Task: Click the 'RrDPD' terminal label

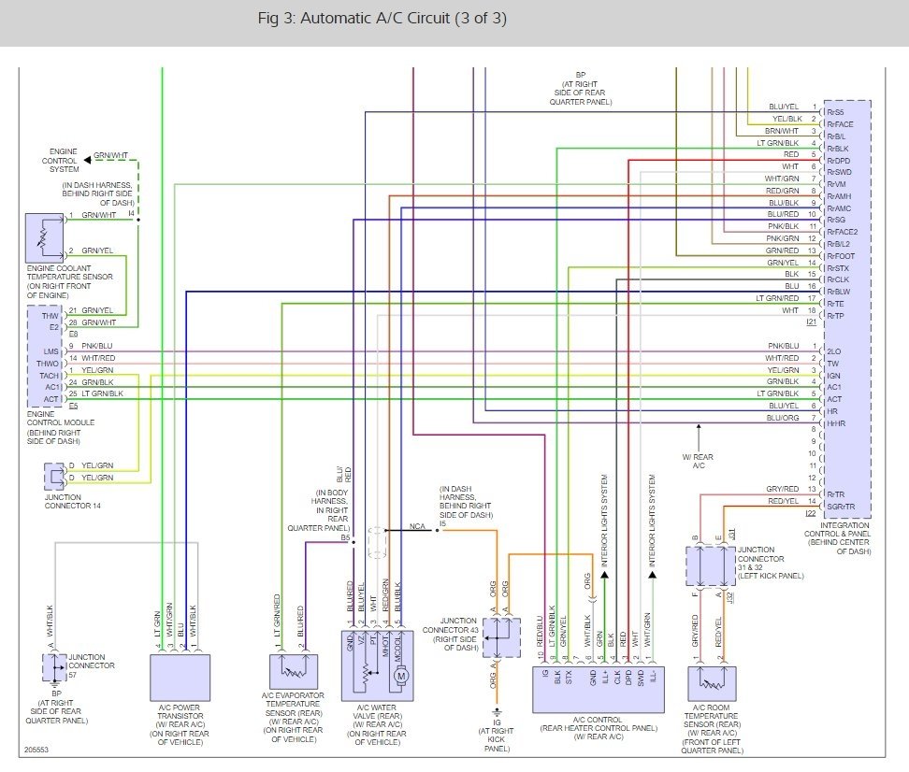Action: point(838,161)
